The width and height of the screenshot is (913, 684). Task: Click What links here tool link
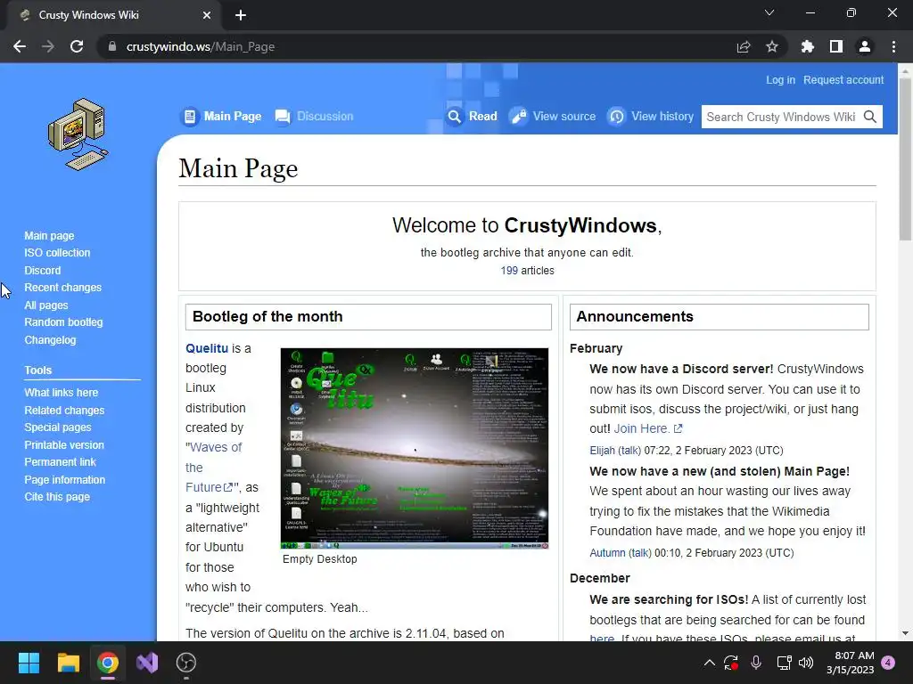click(62, 393)
